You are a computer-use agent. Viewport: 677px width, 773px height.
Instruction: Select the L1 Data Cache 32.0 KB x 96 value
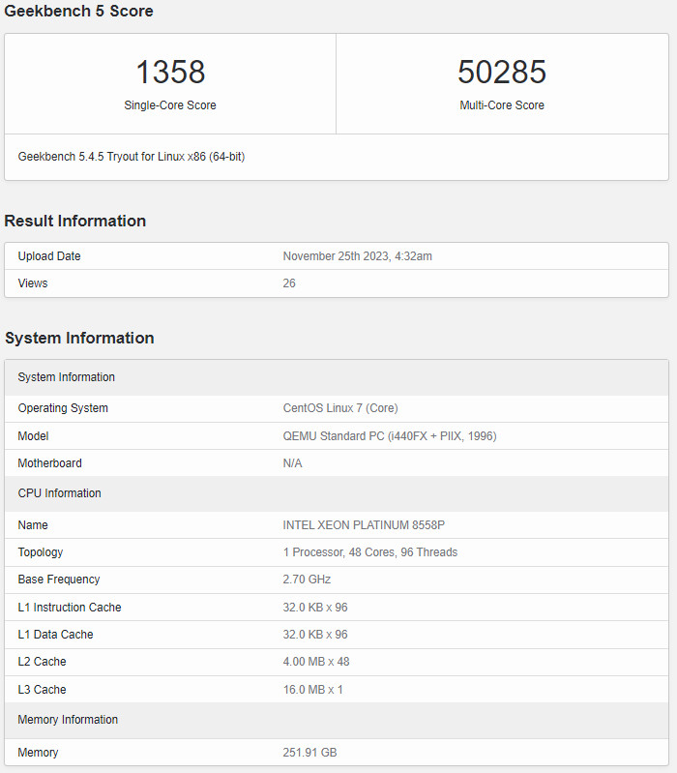point(315,635)
